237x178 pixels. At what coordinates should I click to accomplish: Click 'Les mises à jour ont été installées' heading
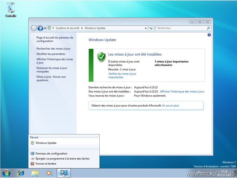click(x=135, y=55)
